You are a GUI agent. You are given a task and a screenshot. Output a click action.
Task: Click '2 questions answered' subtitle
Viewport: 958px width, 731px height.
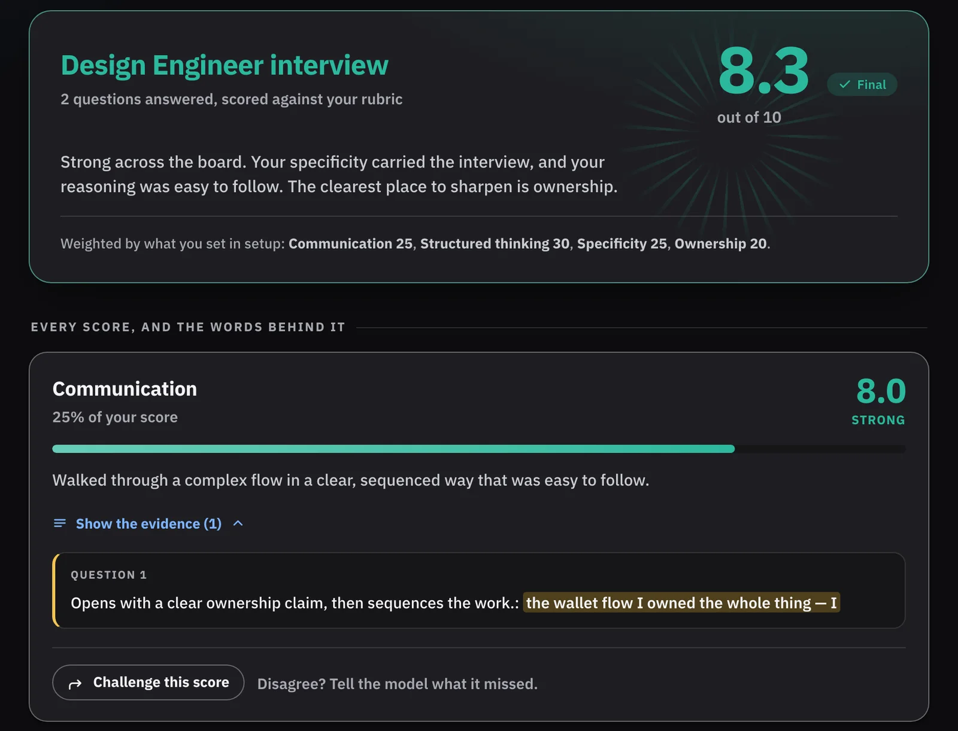click(x=232, y=99)
